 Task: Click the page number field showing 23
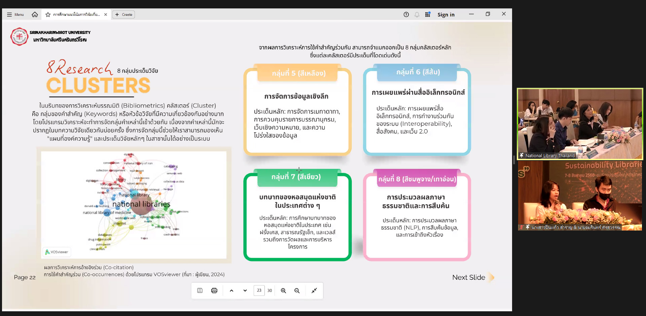(x=259, y=290)
